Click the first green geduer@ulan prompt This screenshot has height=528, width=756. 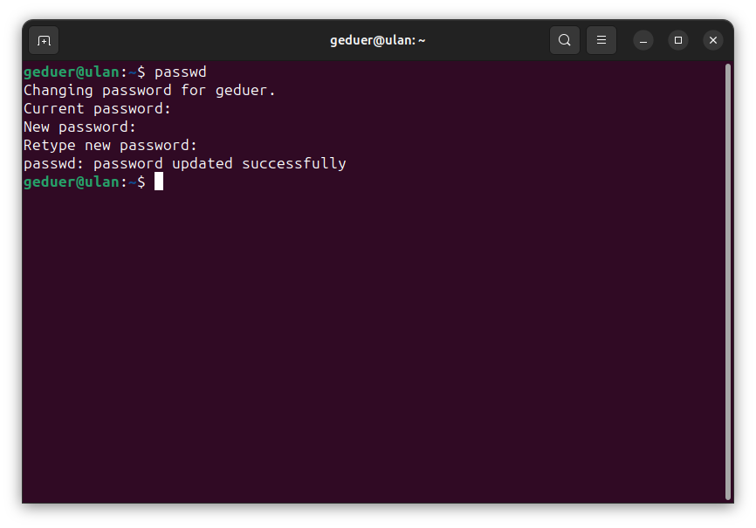point(72,72)
